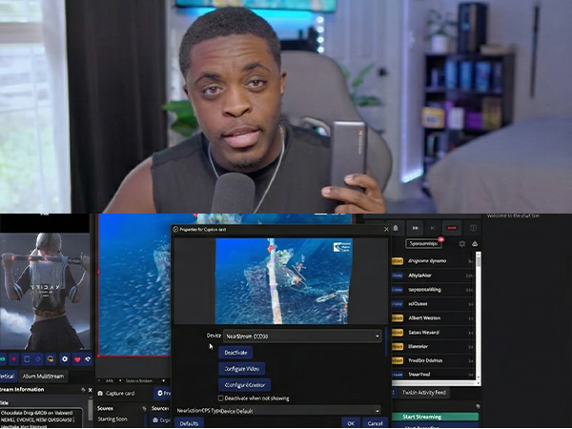Click the Configure Video button
The width and height of the screenshot is (572, 429).
pyautogui.click(x=241, y=368)
